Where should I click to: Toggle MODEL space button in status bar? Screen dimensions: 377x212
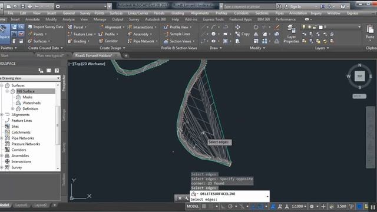pos(193,206)
